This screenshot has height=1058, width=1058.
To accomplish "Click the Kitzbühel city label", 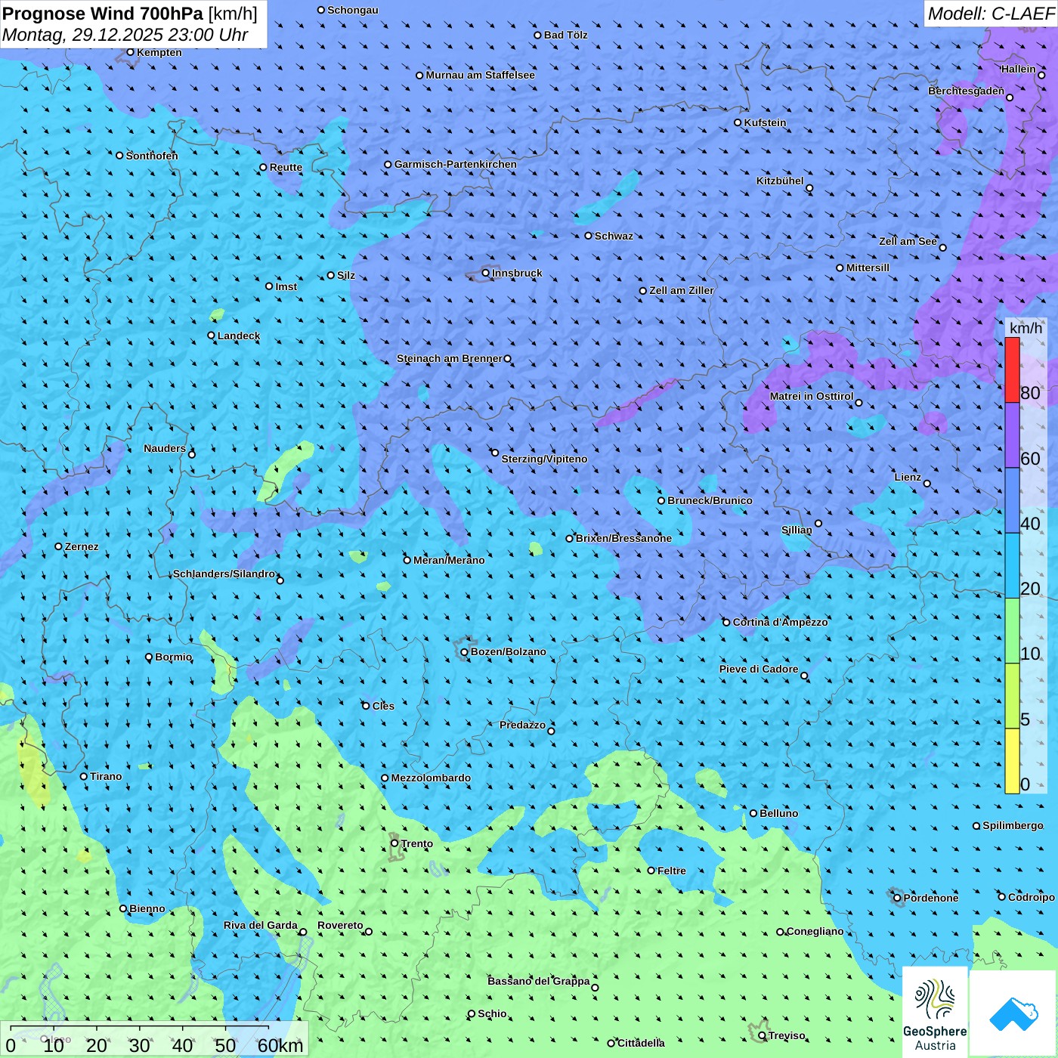I will click(x=780, y=181).
